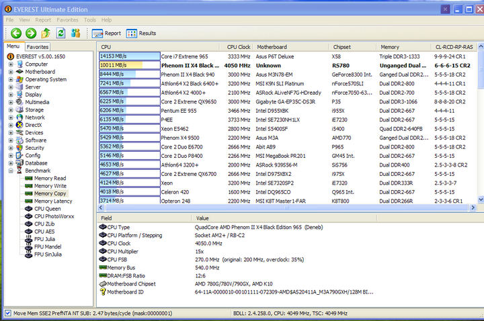Select the CPU Queen benchmark icon
The image size is (484, 321).
pos(29,208)
